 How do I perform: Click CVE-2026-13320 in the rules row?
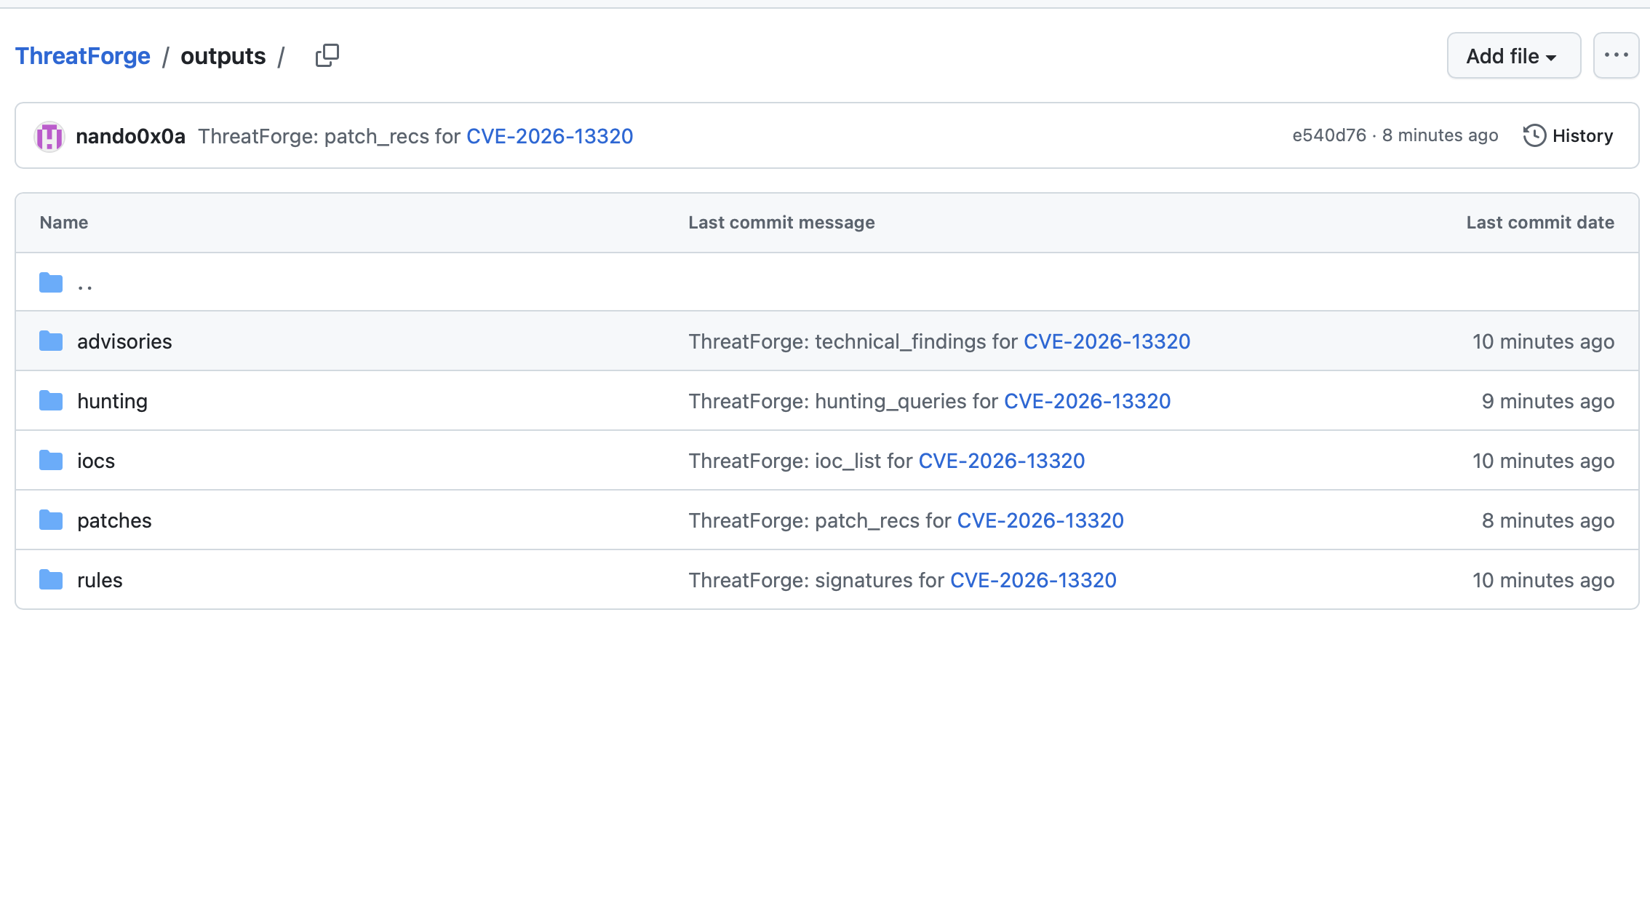click(1033, 580)
